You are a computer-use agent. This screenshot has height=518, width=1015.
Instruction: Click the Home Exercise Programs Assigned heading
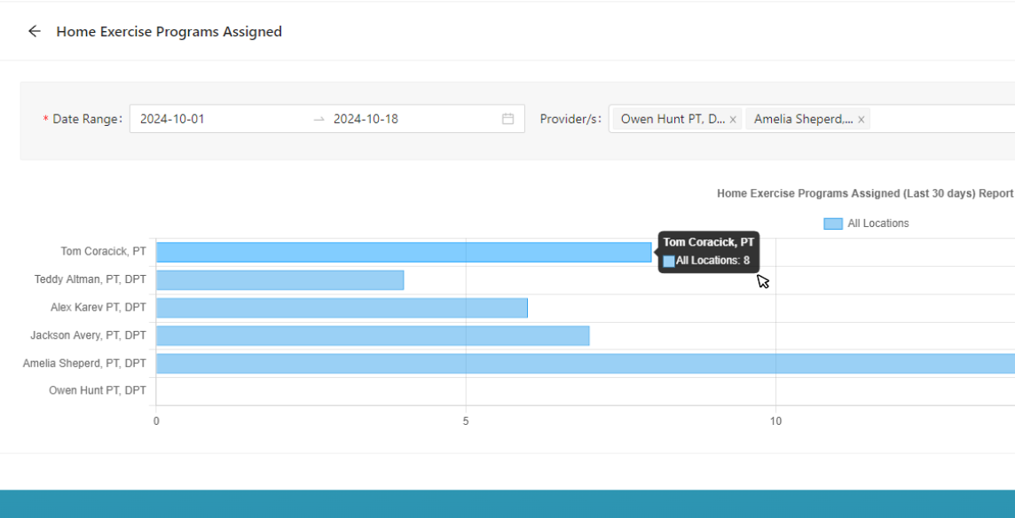[169, 31]
